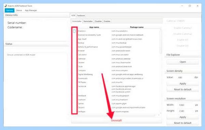Maximize the Xiaomi ADB/Fastboot Tools window

click(x=190, y=6)
